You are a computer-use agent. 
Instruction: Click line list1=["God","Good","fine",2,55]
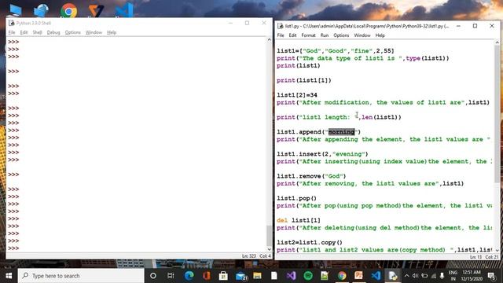pyautogui.click(x=336, y=50)
